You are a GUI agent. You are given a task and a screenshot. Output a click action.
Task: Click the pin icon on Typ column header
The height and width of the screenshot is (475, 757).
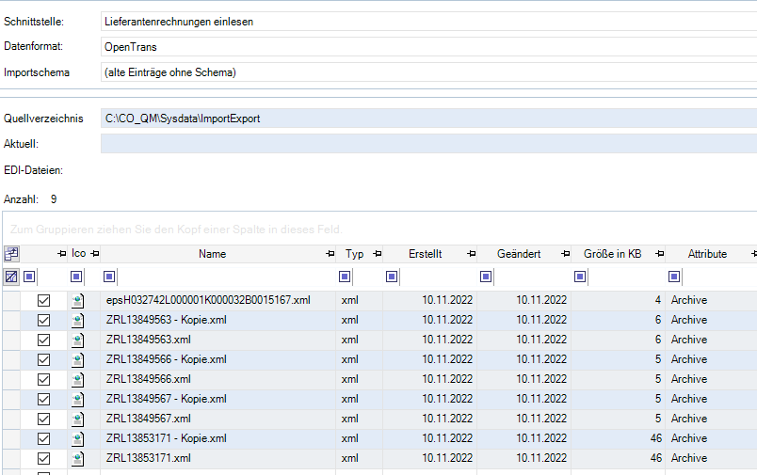(x=378, y=254)
